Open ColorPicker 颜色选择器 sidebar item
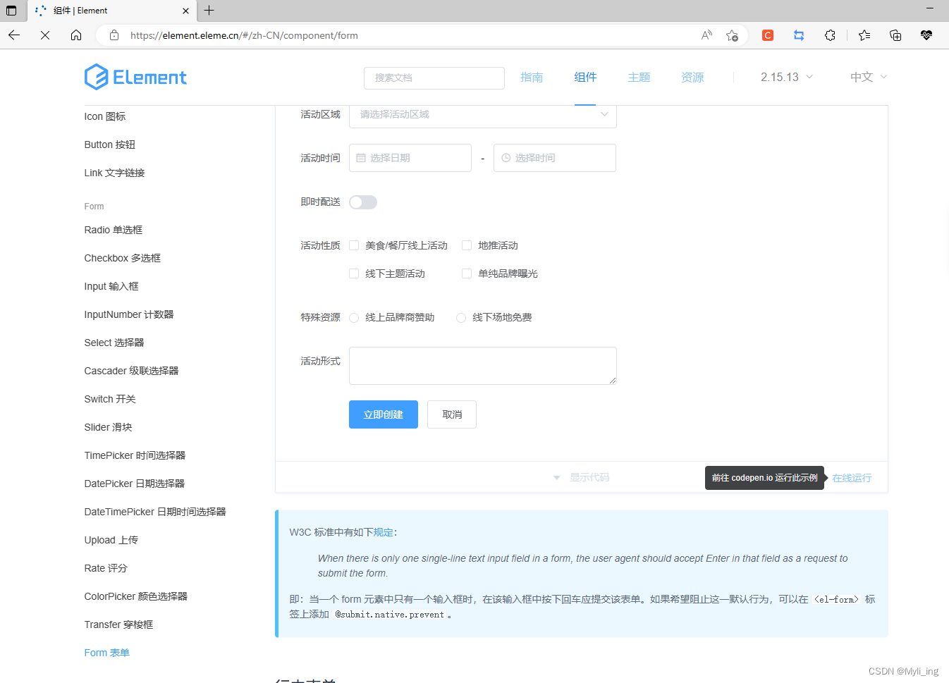The image size is (949, 683). coord(136,596)
